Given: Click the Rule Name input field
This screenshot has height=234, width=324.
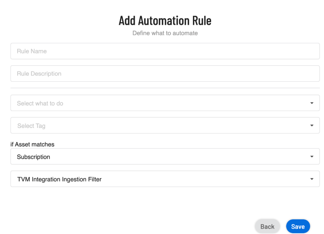Looking at the screenshot, I should [165, 51].
